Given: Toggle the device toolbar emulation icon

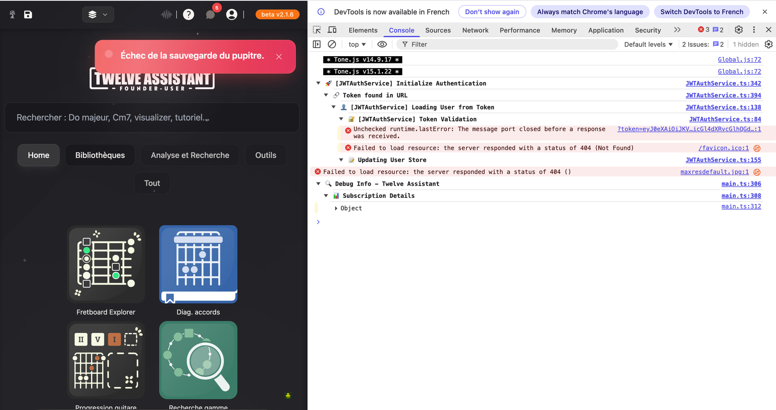Looking at the screenshot, I should [x=332, y=30].
